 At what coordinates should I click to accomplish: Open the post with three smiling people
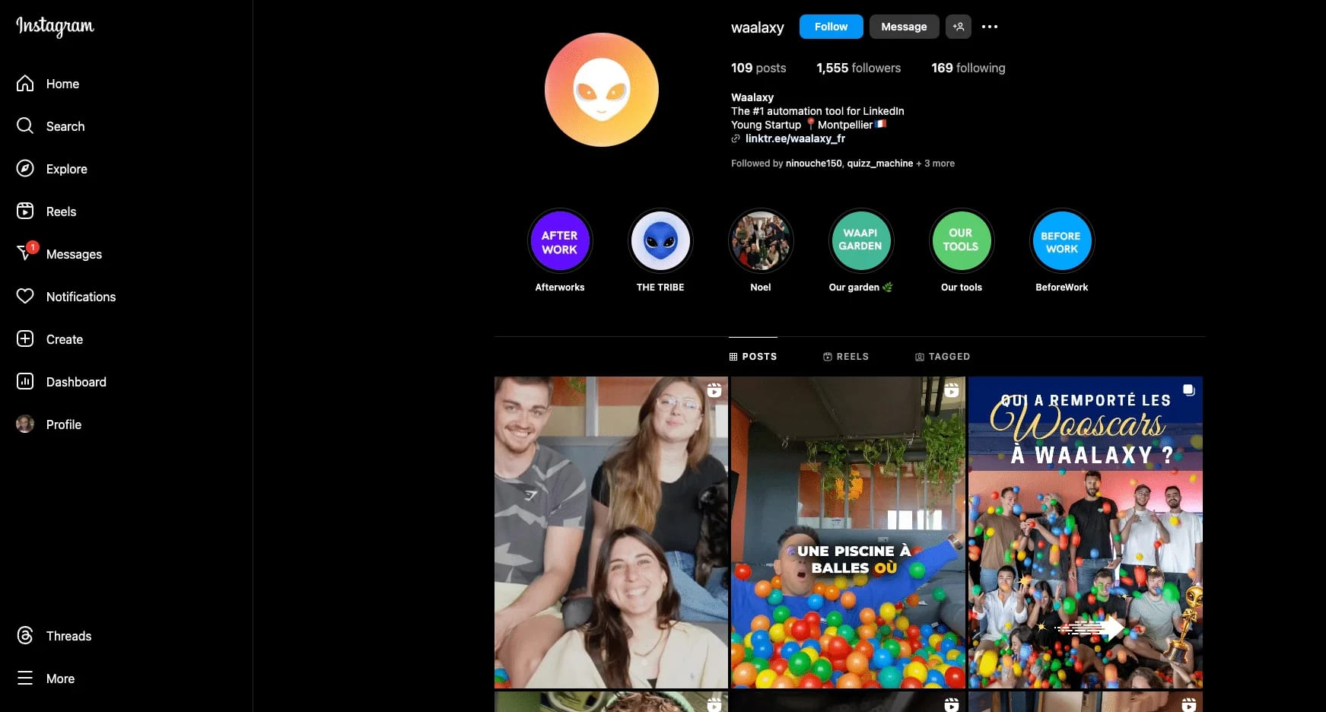[611, 532]
